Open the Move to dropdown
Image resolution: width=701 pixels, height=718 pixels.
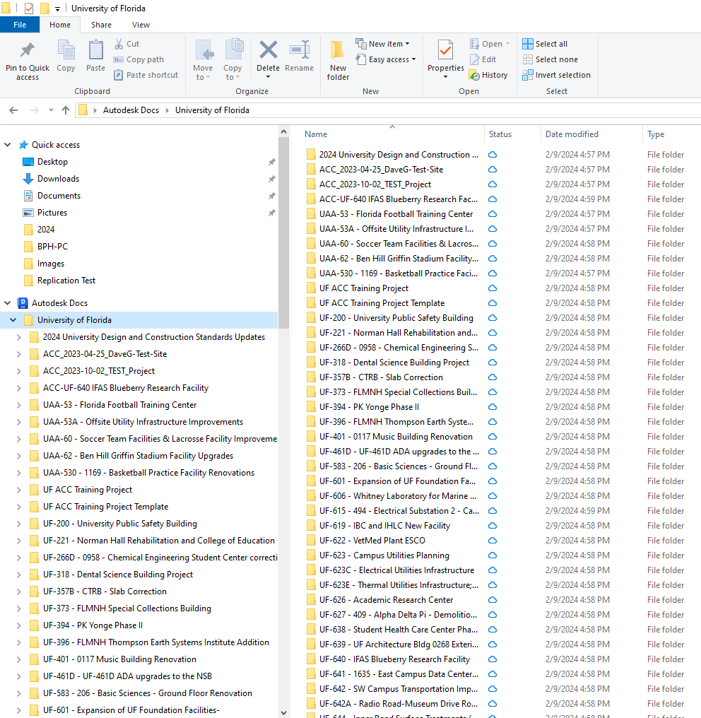pyautogui.click(x=203, y=61)
